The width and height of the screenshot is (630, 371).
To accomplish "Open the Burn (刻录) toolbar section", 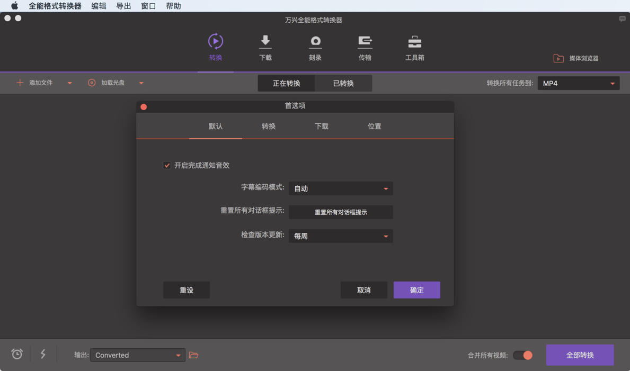I will (x=315, y=48).
